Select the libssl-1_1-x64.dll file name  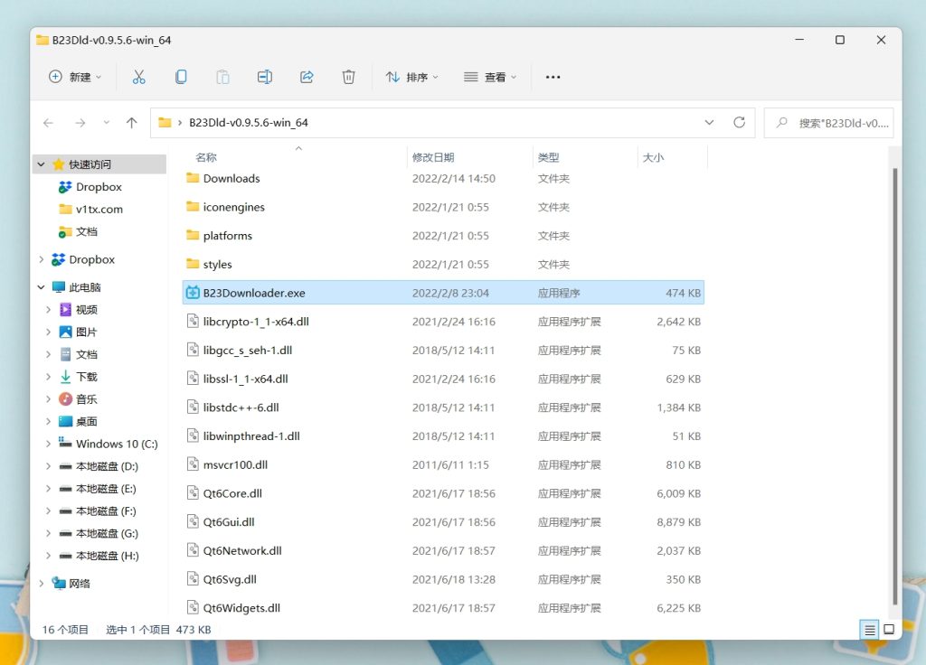[246, 379]
